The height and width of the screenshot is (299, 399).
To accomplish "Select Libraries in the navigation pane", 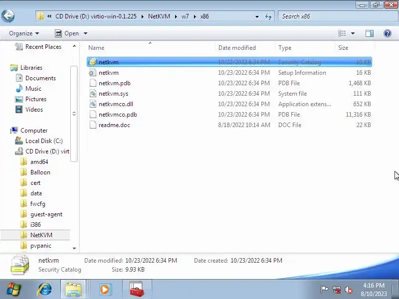I will [x=31, y=68].
